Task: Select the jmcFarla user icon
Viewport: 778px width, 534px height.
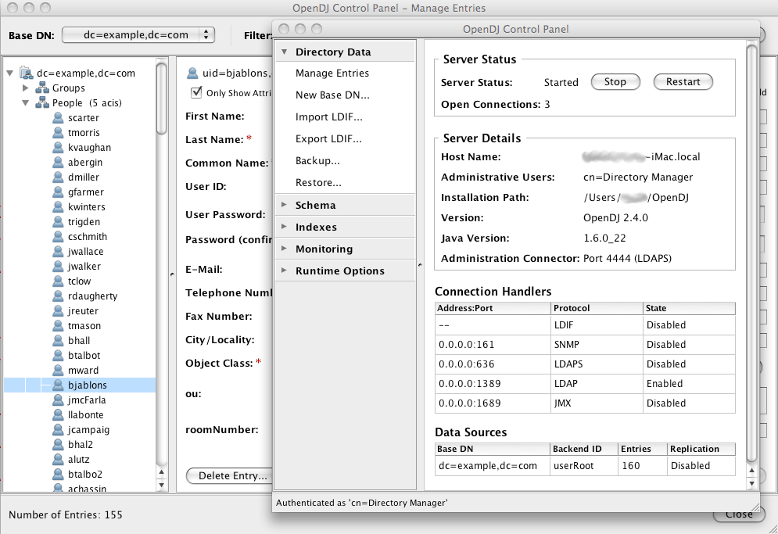Action: pos(58,400)
